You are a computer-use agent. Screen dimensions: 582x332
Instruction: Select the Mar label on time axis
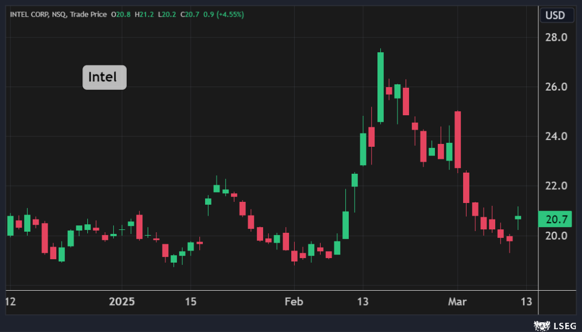[x=458, y=302]
